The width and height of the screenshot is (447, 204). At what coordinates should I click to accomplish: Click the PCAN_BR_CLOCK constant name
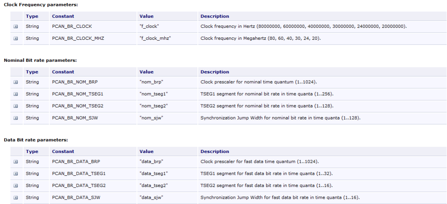point(72,27)
